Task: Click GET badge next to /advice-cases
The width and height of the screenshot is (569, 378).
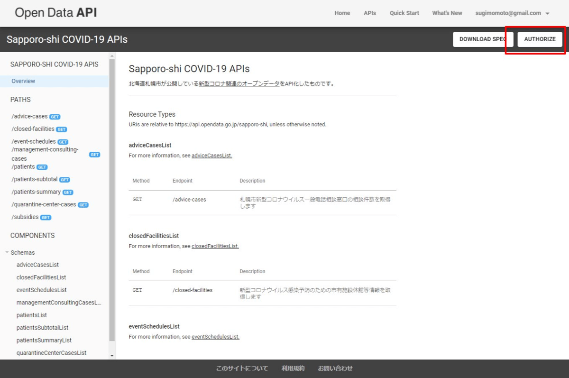Action: click(x=55, y=117)
